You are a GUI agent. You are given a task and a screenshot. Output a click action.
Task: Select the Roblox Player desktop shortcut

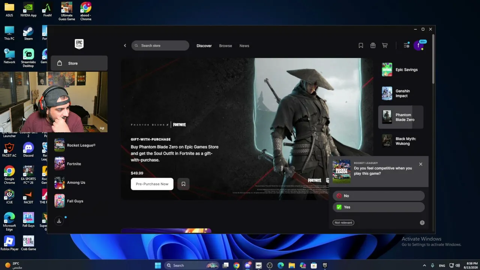pyautogui.click(x=9, y=243)
